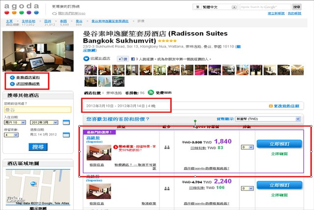Click the arrow icon beside 查看酒店資料

coord(12,77)
